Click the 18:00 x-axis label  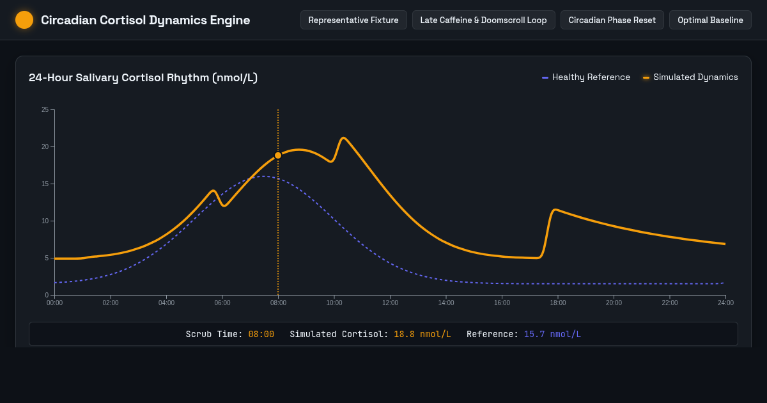tap(558, 303)
